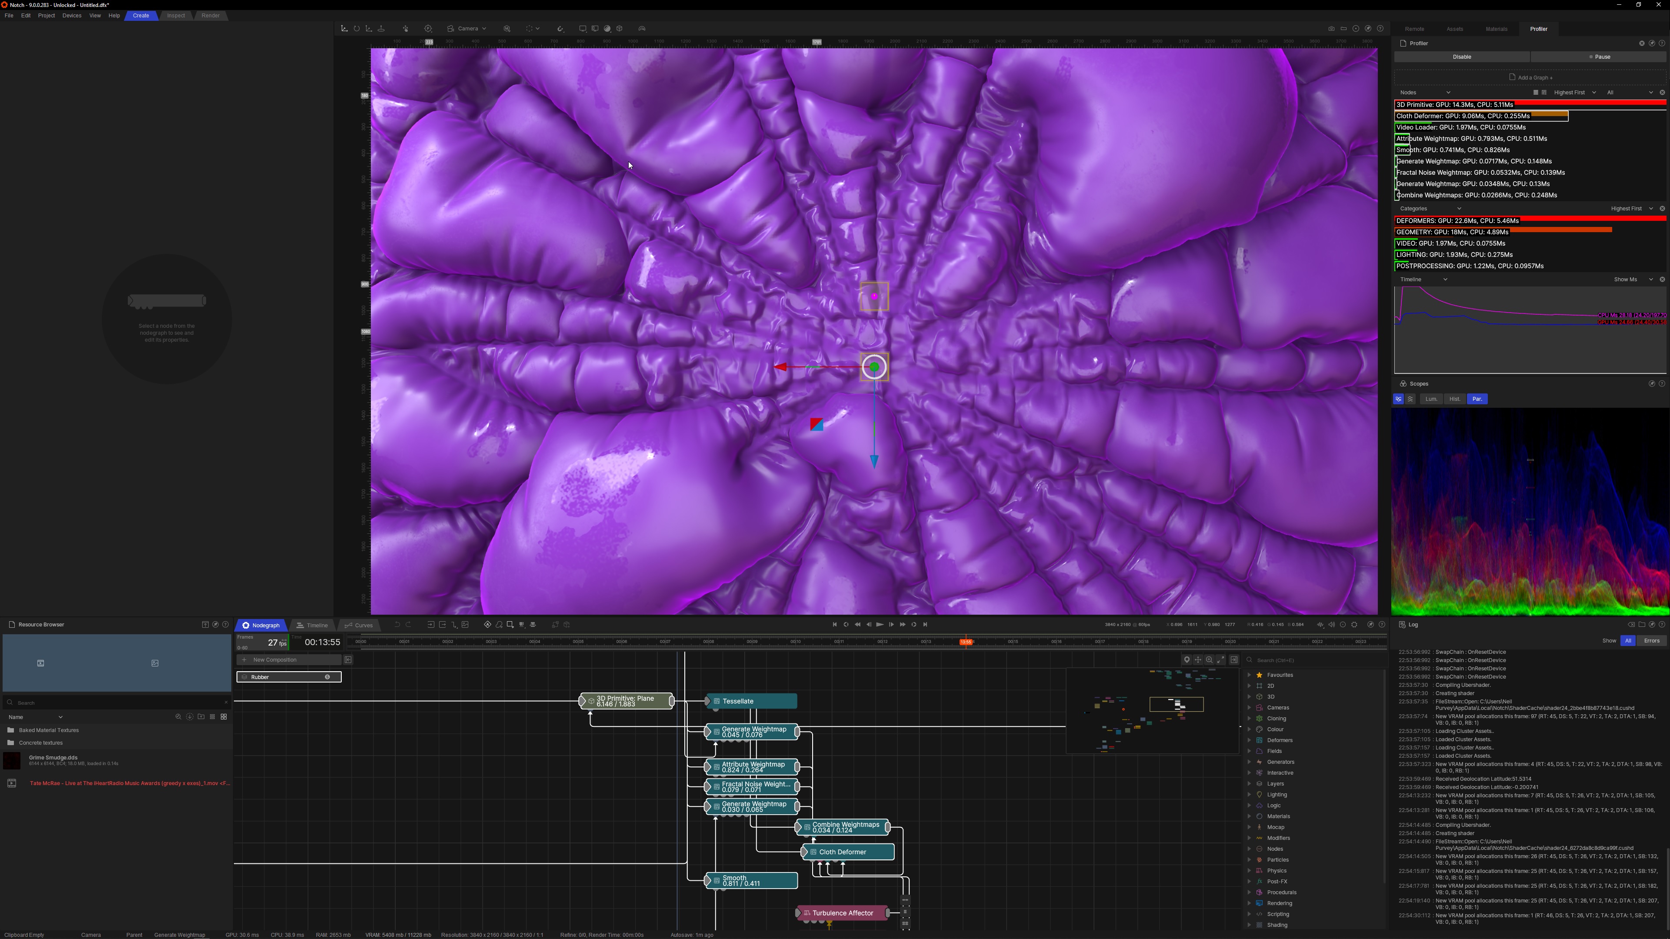Jump to the start of the timeline

[834, 625]
